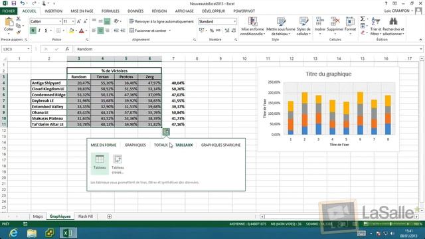
Task: Collapse the ribbon
Action: [x=420, y=40]
